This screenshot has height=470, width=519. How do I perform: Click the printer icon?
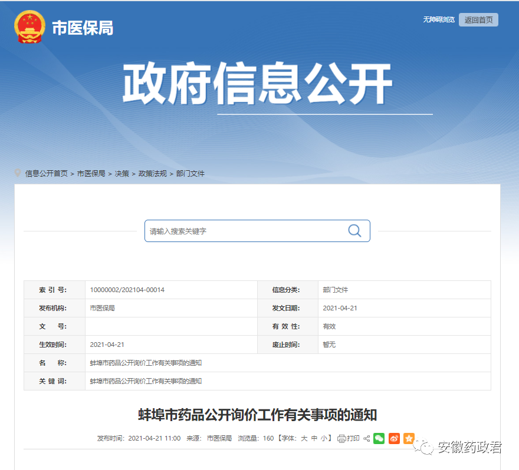(x=341, y=438)
